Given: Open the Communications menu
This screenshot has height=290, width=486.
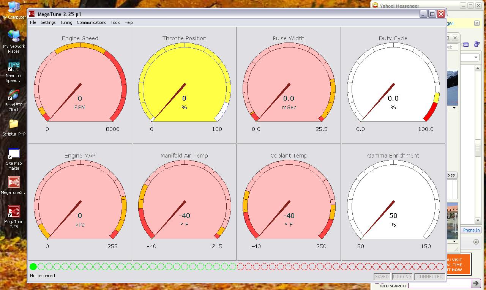Looking at the screenshot, I should pyautogui.click(x=91, y=22).
